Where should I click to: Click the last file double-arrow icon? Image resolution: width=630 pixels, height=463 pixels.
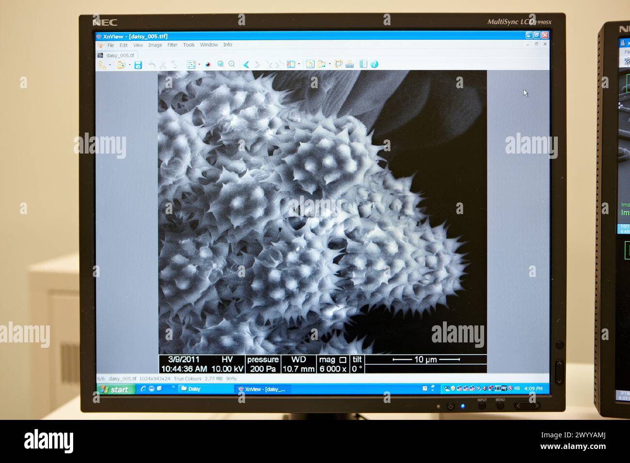pos(280,64)
